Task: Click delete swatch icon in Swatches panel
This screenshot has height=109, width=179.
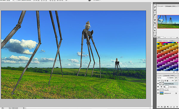Action: pyautogui.click(x=177, y=72)
